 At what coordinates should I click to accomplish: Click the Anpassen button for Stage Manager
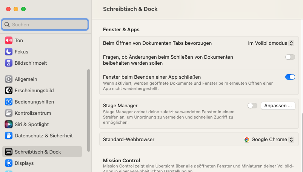coord(278,106)
